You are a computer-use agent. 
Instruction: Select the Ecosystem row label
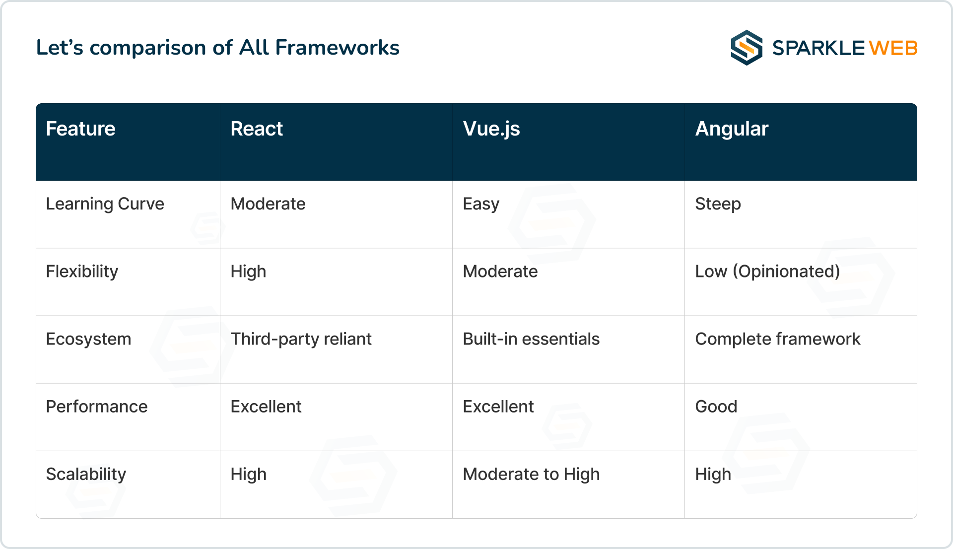pyautogui.click(x=88, y=339)
